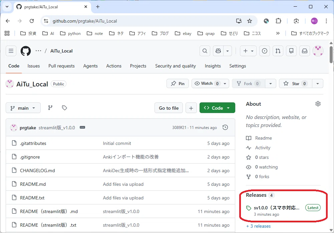Open About settings gear icon

(318, 104)
